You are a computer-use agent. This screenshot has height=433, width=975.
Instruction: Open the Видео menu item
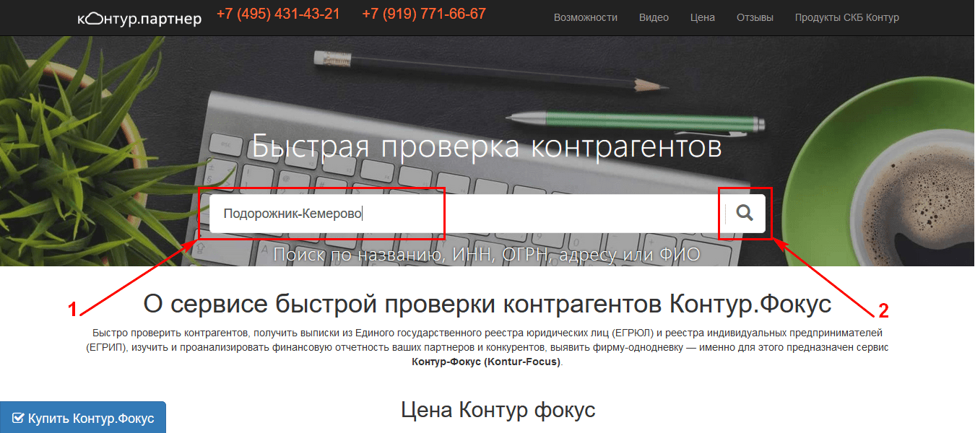pyautogui.click(x=654, y=17)
